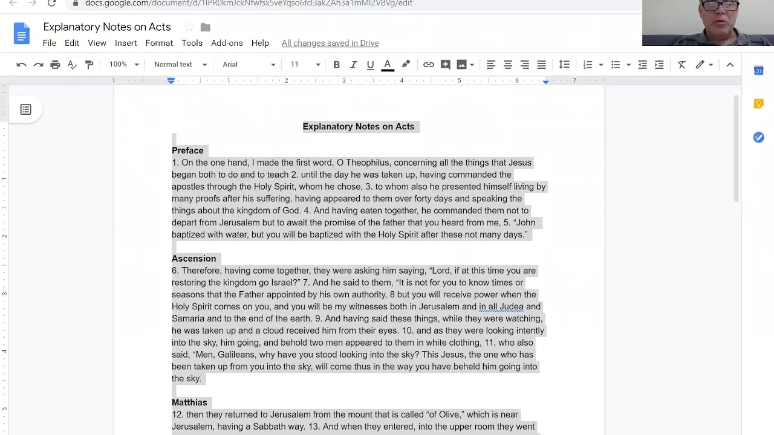
Task: Show the document outline panel
Action: click(25, 109)
